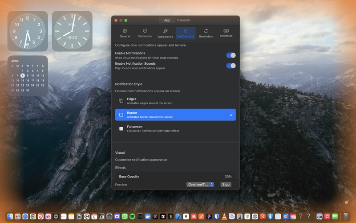Select April 8 in calendar widget
The image size is (356, 223).
point(23,75)
